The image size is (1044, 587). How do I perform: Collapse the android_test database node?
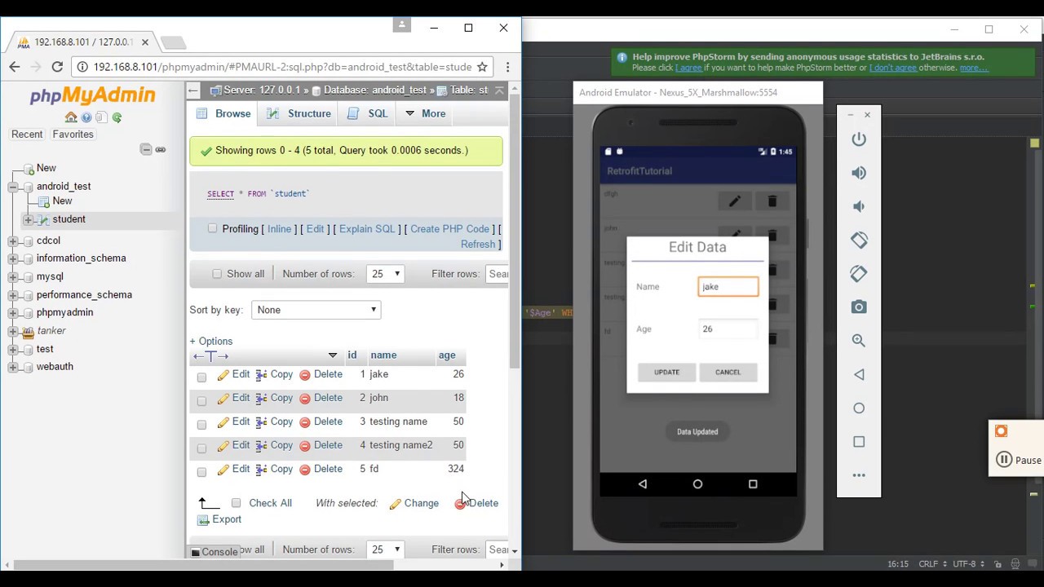pyautogui.click(x=13, y=187)
